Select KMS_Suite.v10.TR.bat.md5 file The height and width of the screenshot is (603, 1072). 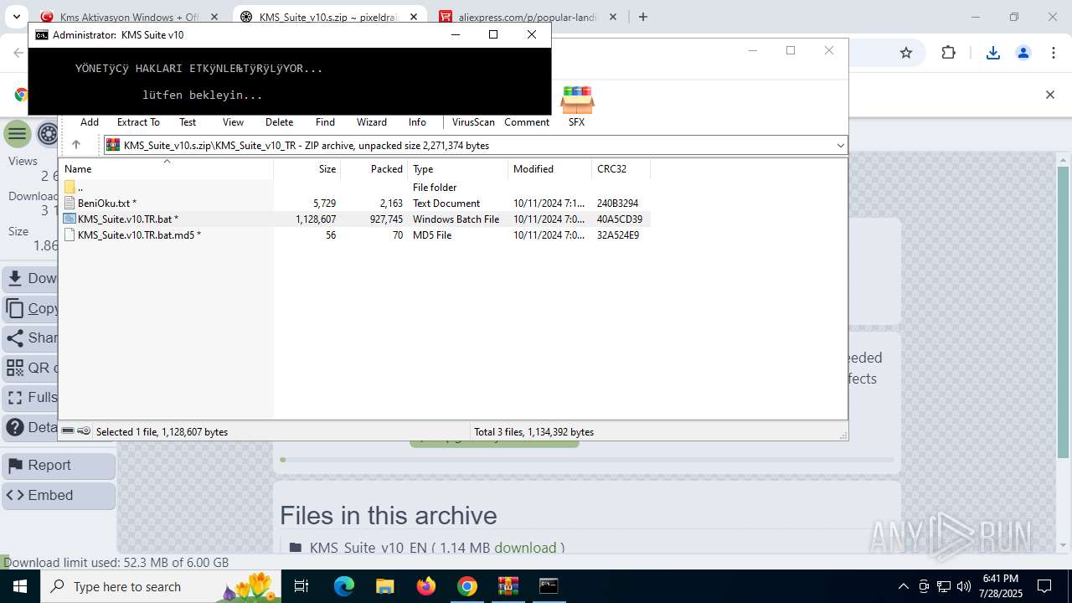pos(354,235)
